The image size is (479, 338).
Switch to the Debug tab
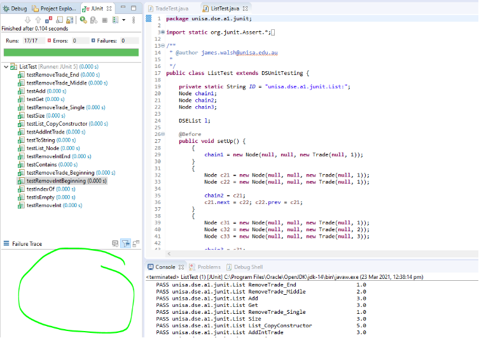pyautogui.click(x=15, y=8)
